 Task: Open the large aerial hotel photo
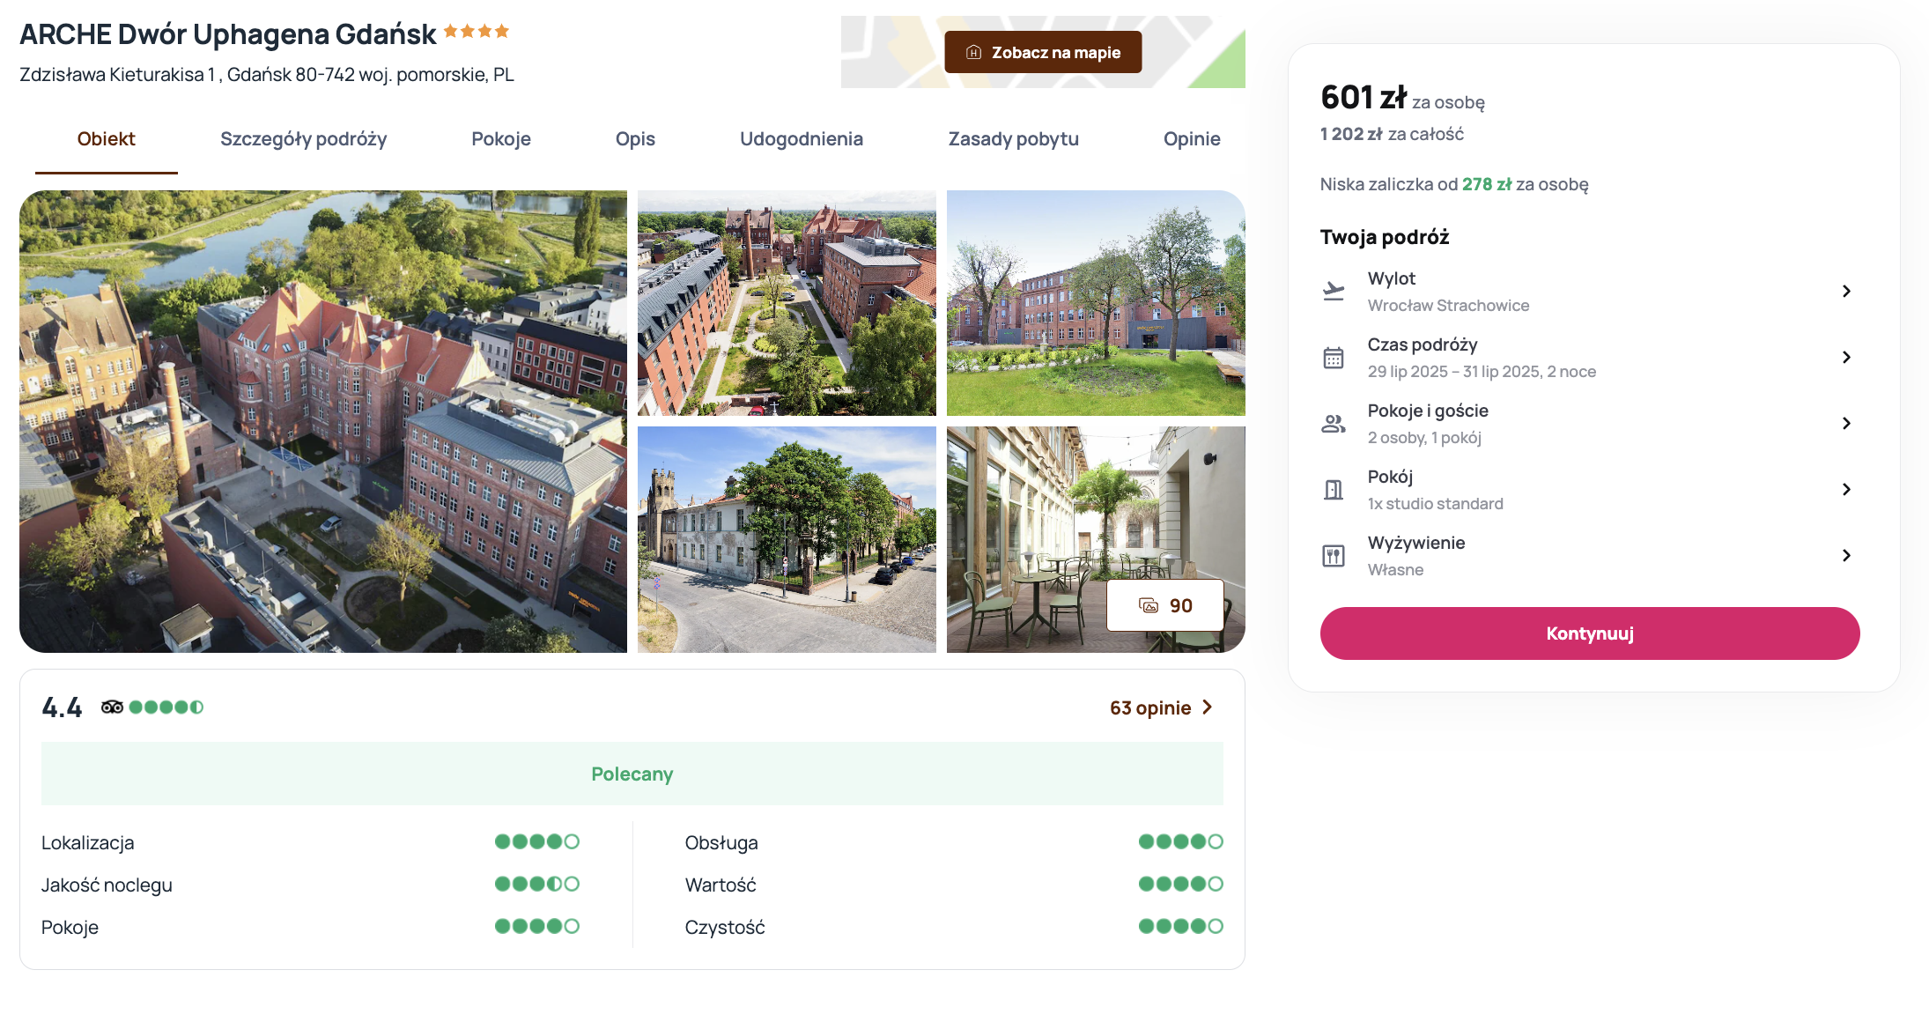(323, 421)
